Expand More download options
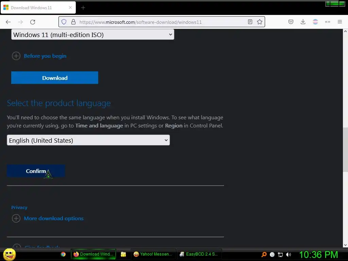This screenshot has height=261, width=348. [x=16, y=219]
